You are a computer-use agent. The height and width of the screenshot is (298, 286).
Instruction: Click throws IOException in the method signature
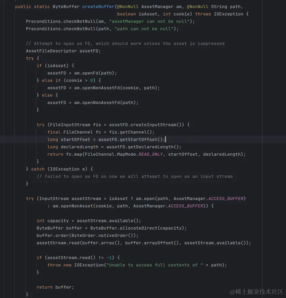pyautogui.click(x=219, y=14)
